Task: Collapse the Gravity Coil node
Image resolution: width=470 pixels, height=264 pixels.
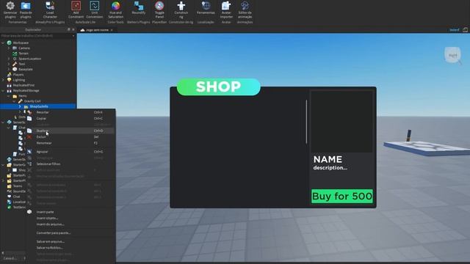Action: [x=14, y=101]
